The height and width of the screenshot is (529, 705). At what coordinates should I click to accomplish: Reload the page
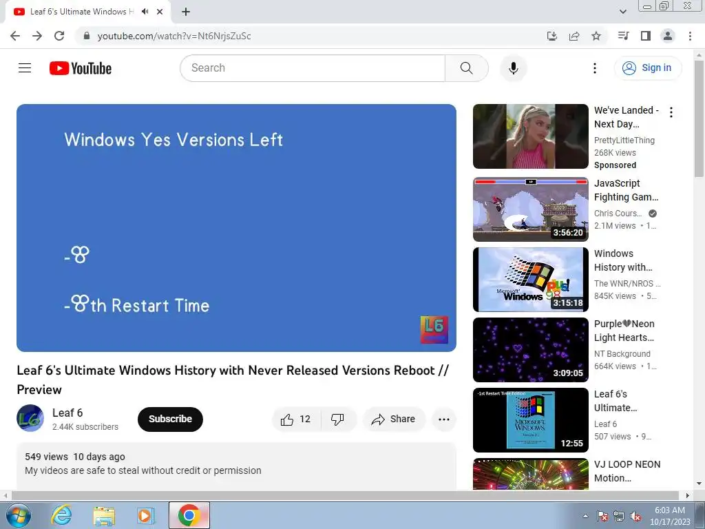pyautogui.click(x=59, y=36)
